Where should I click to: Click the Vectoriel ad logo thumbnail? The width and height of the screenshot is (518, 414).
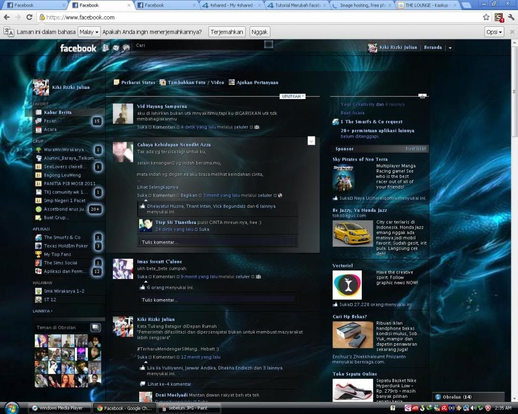tap(347, 285)
